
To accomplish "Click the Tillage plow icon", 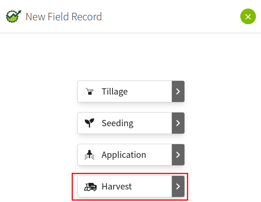I will pyautogui.click(x=90, y=92).
